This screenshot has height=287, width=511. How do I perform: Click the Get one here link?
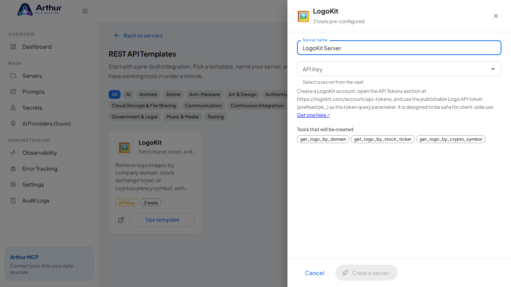(313, 115)
